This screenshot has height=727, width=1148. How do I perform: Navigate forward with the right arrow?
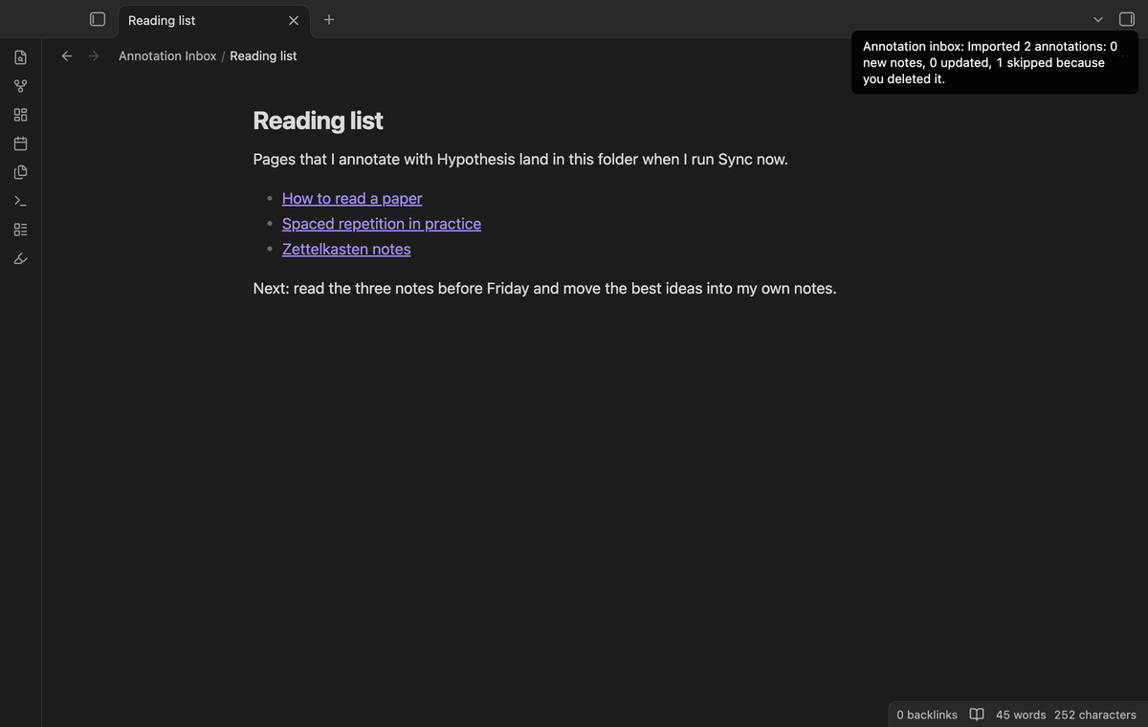(94, 55)
